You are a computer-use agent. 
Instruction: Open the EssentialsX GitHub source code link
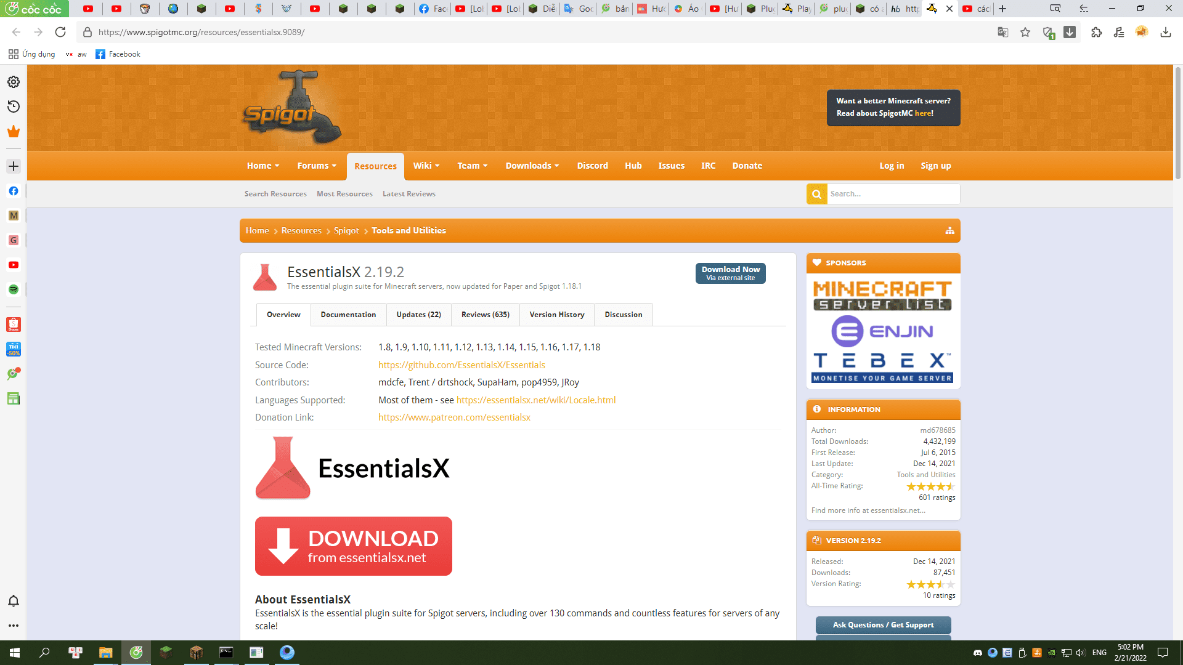(x=461, y=365)
